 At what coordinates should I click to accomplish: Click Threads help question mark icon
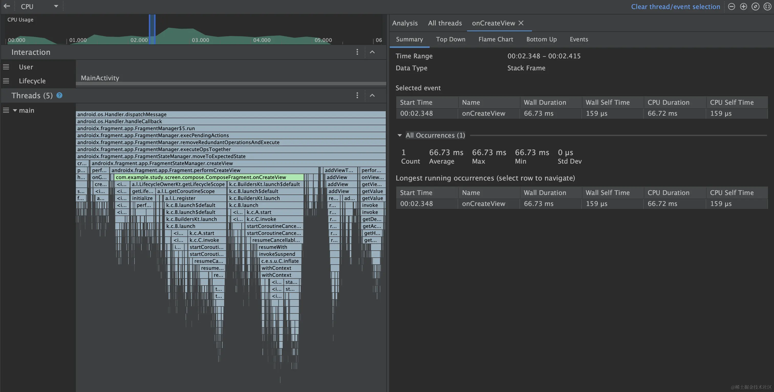[x=59, y=95]
